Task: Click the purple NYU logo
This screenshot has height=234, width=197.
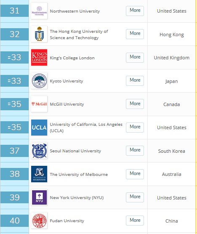Action: pos(39,197)
